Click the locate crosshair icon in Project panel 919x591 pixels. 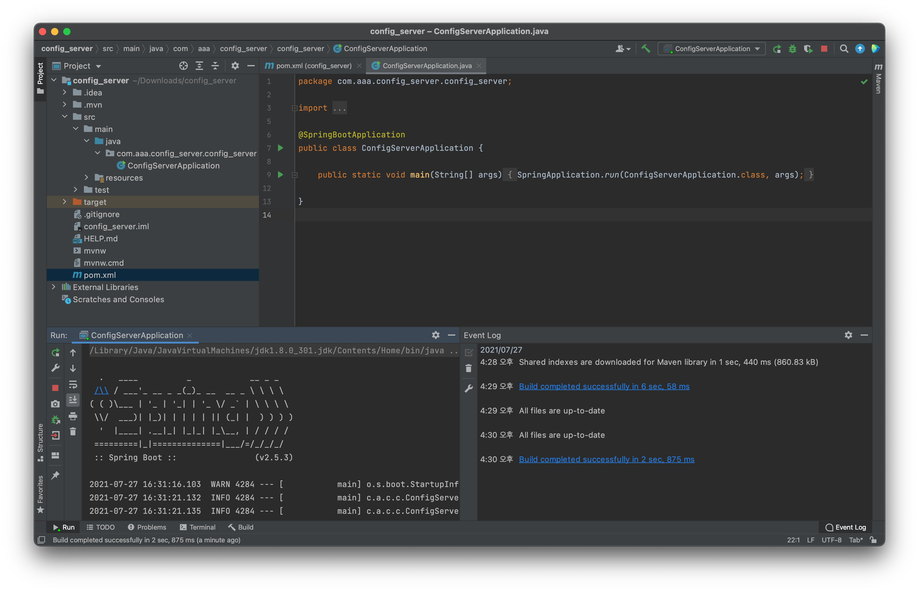click(x=183, y=66)
